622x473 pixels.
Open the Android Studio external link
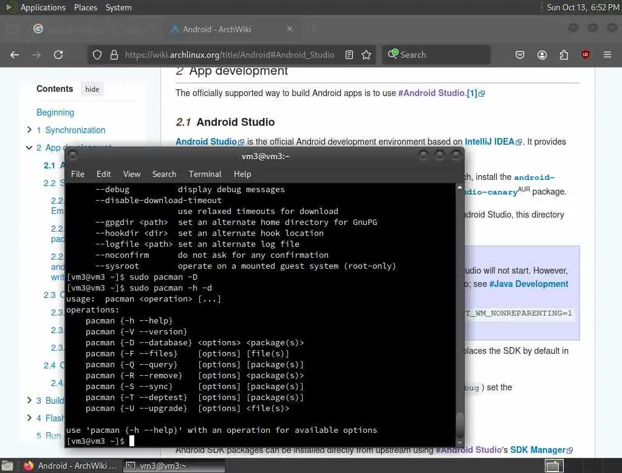point(210,142)
